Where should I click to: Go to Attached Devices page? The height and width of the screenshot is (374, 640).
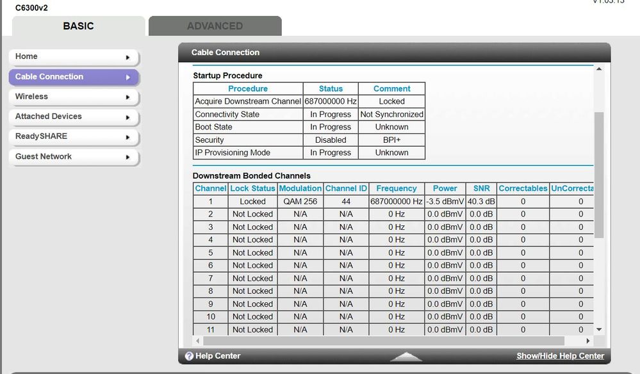[73, 117]
